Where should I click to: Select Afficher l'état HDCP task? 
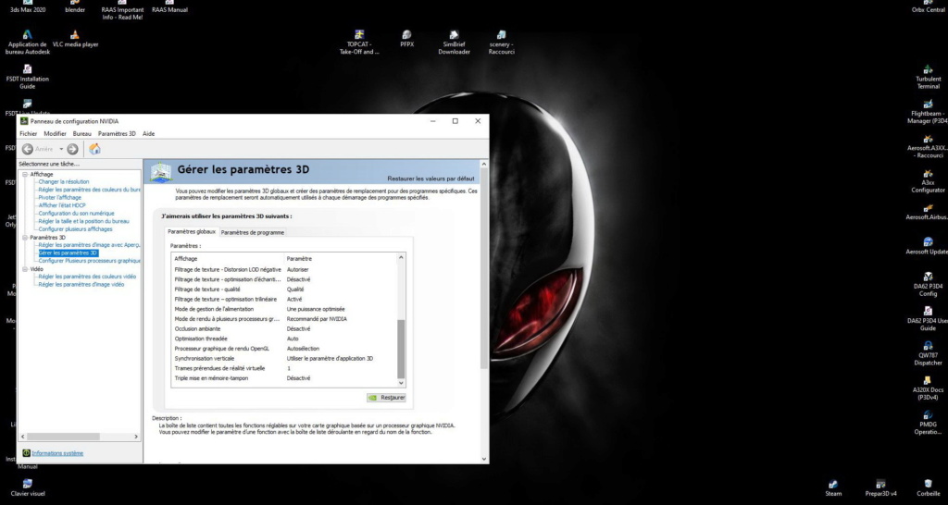(x=62, y=205)
